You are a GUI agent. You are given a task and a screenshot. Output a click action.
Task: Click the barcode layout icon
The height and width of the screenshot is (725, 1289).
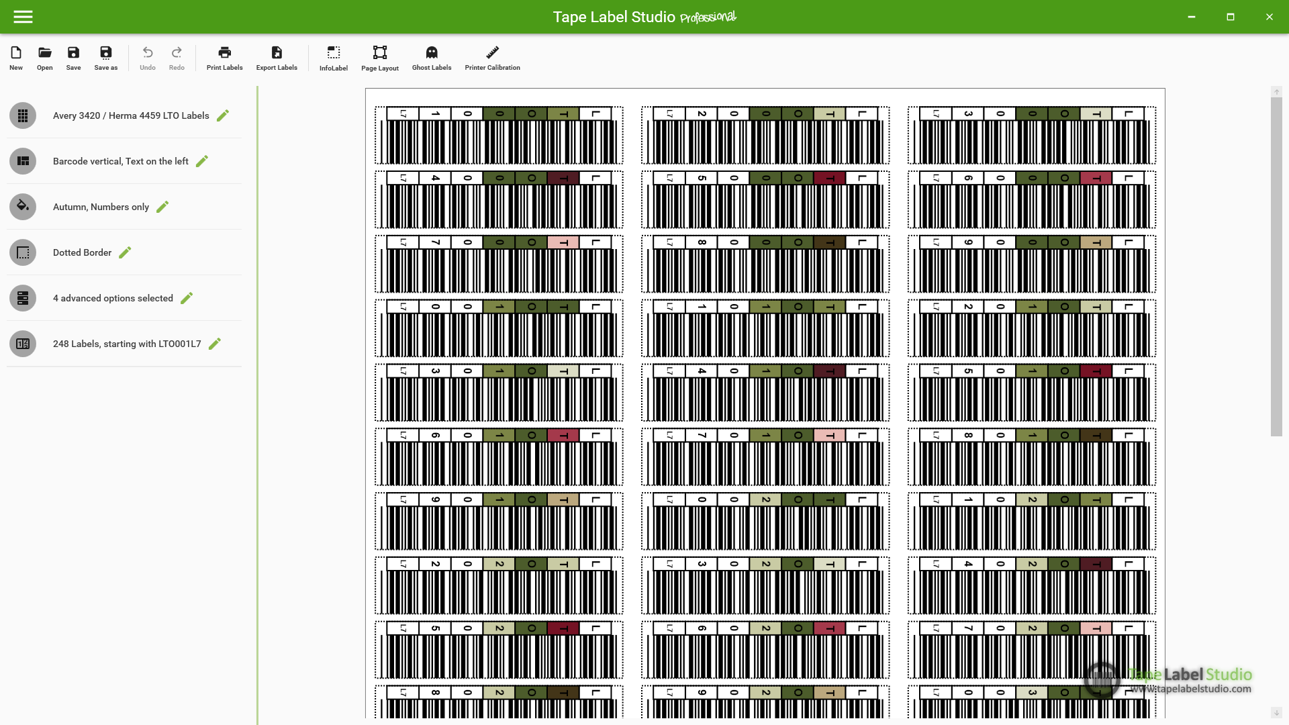23,161
